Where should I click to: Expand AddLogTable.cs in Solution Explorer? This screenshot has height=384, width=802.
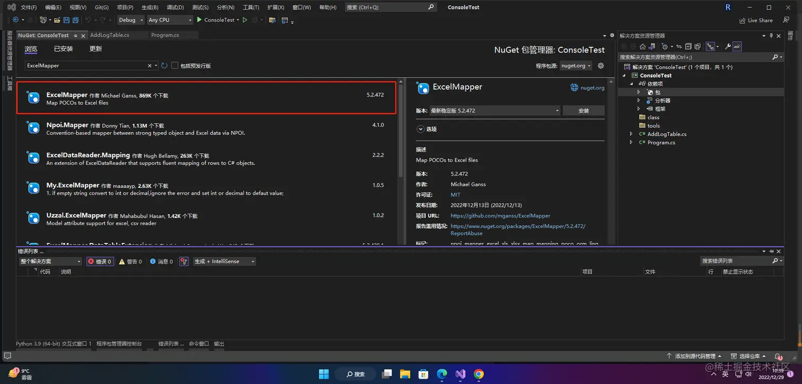pos(631,134)
